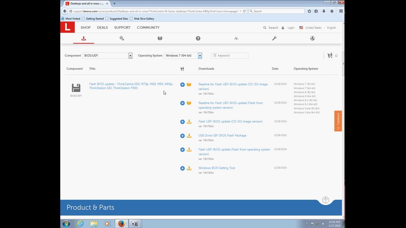Click Firefox icon in taskbar
Screen dimensions: 406x228
pos(121,224)
